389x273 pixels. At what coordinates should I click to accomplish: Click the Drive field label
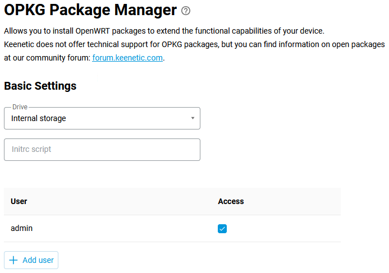point(20,107)
